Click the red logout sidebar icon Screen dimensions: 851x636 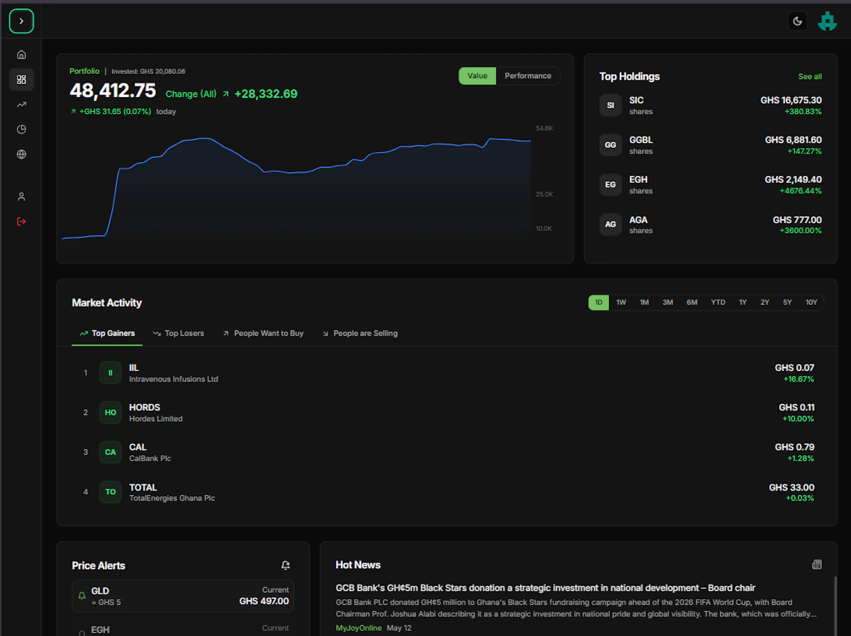(21, 222)
